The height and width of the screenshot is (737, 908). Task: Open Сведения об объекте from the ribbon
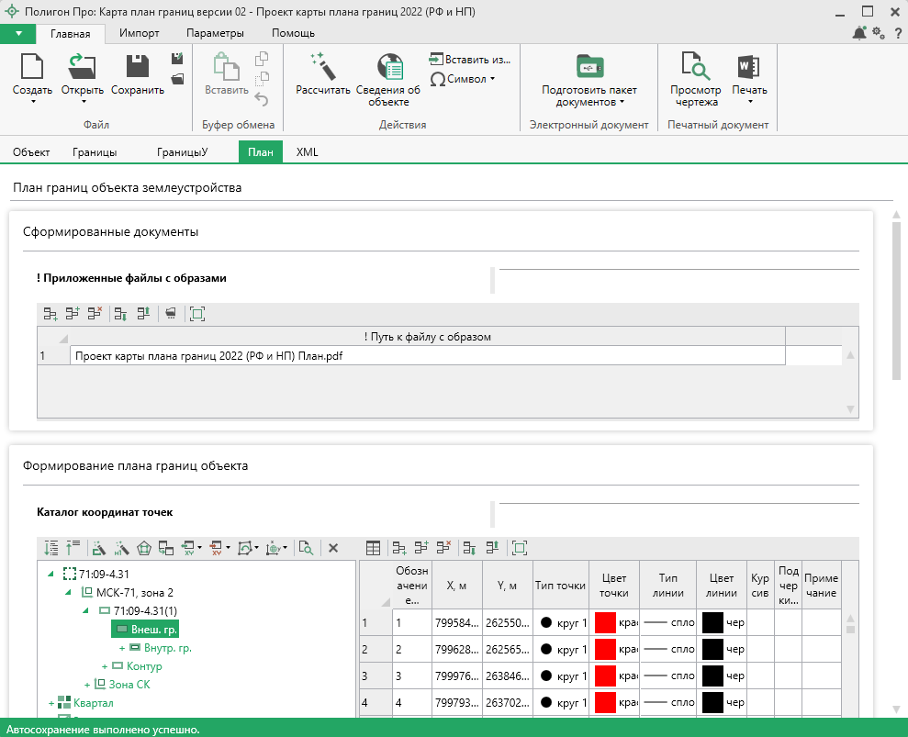tap(388, 67)
